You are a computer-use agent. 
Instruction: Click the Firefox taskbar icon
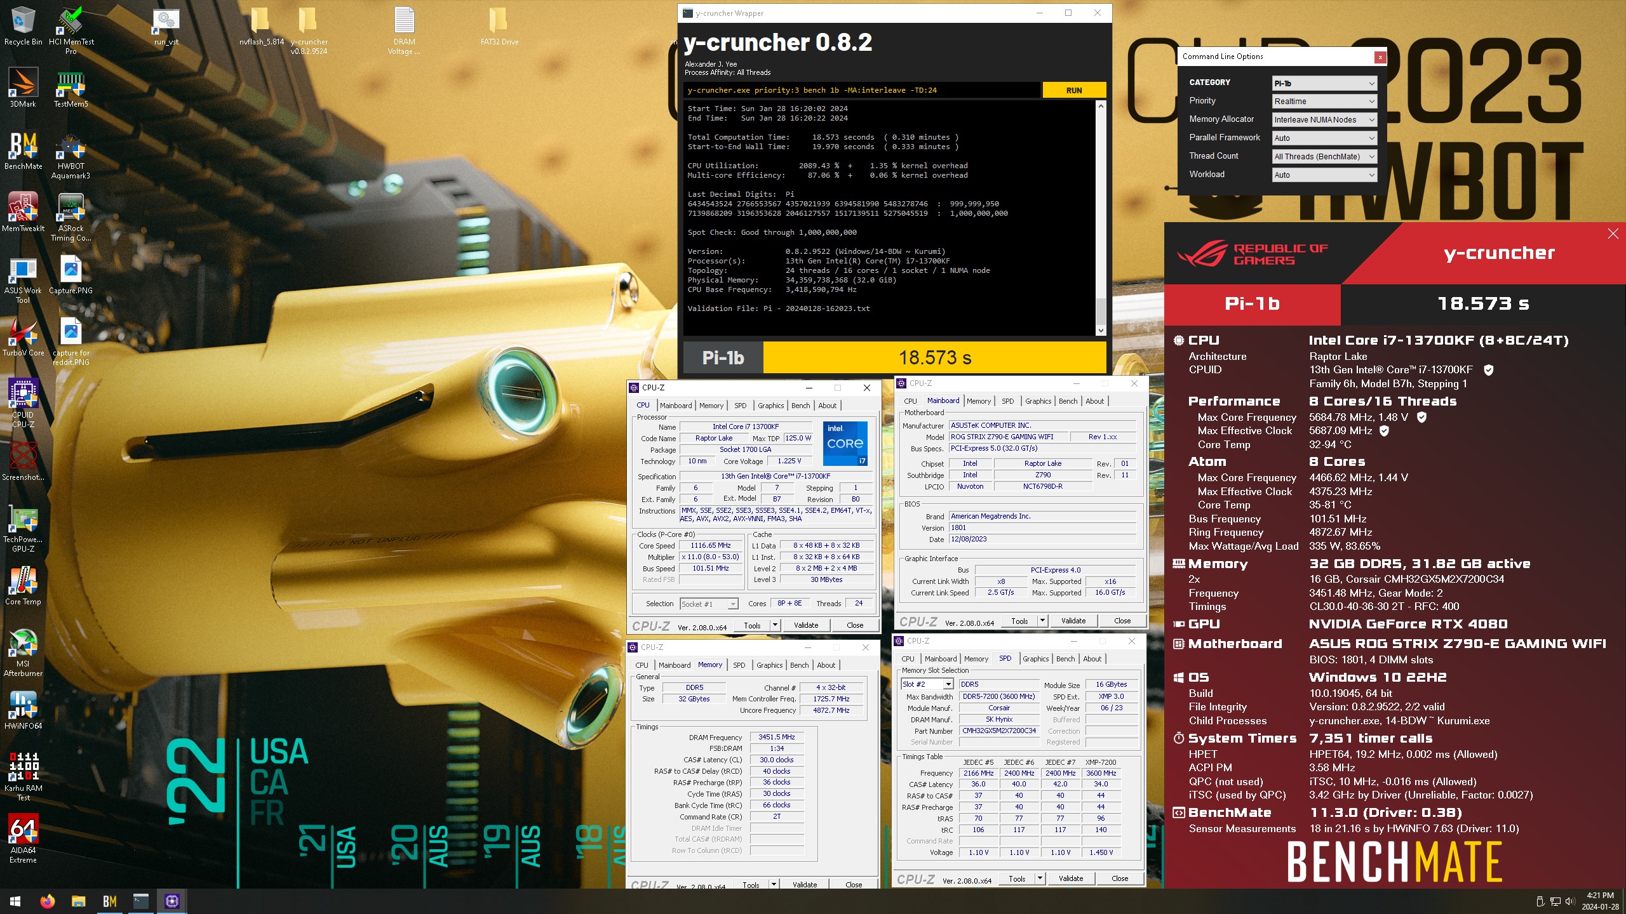tap(47, 901)
